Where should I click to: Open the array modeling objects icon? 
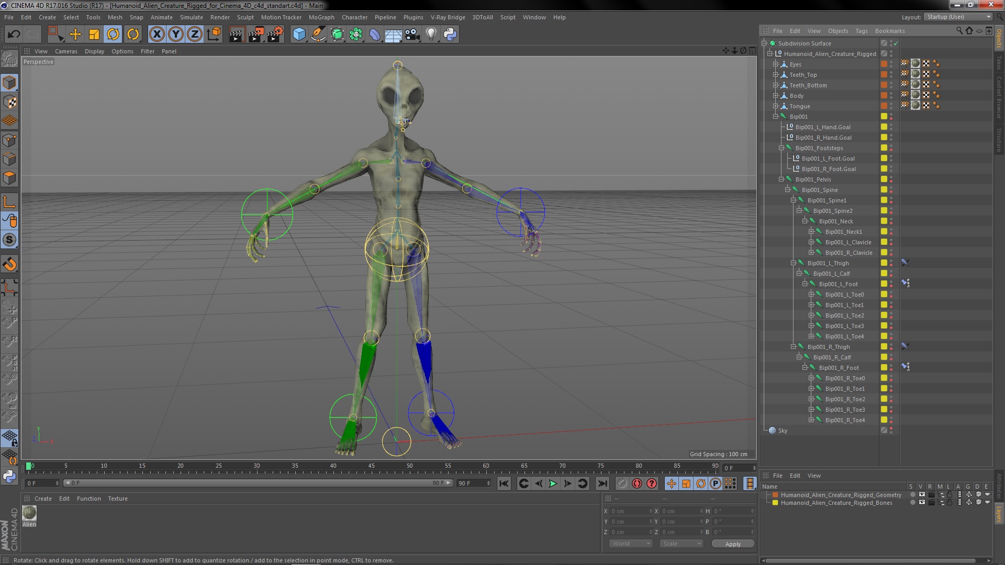point(356,35)
